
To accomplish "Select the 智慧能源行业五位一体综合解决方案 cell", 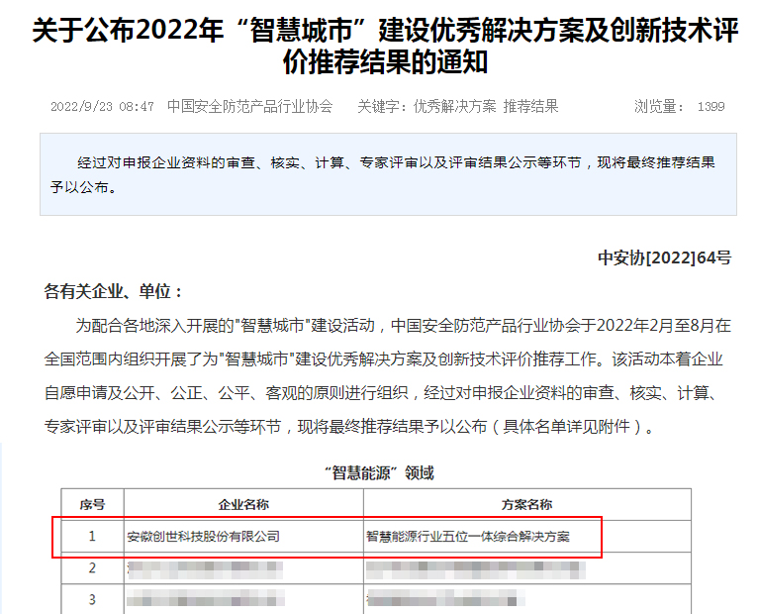I will [468, 536].
